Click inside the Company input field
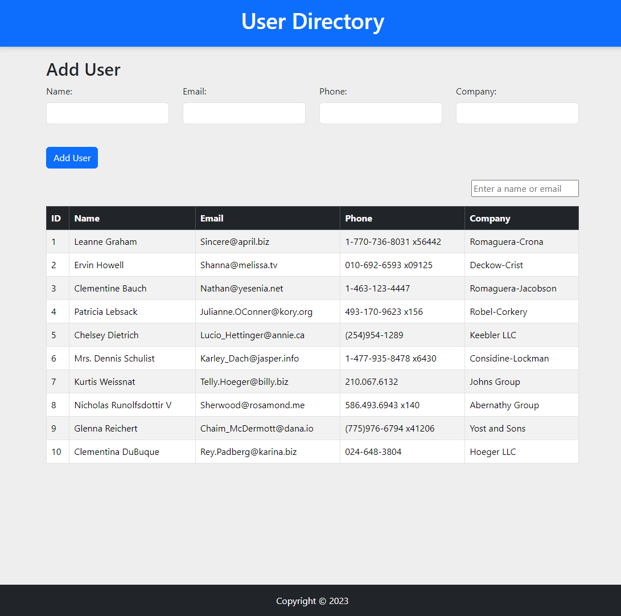The height and width of the screenshot is (616, 621). (517, 113)
